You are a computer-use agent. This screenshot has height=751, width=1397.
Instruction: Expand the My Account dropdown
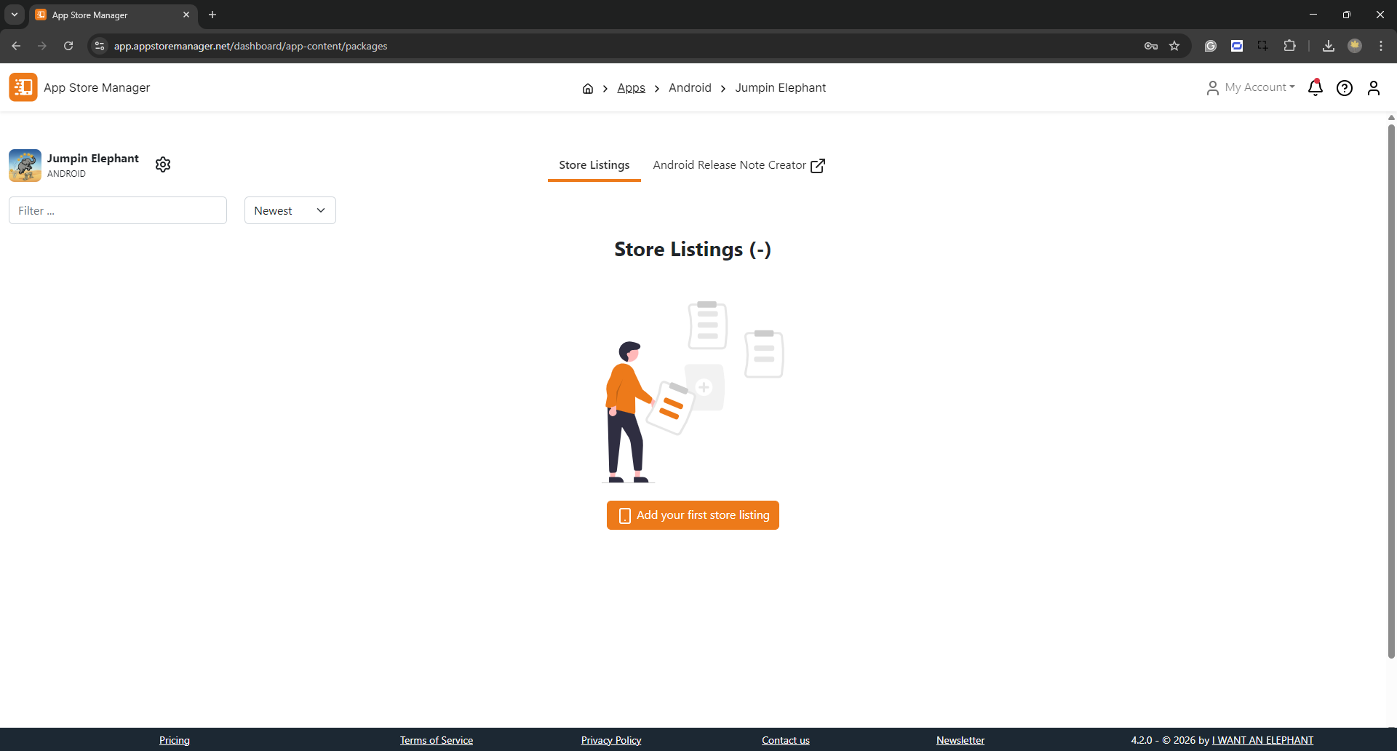coord(1251,87)
